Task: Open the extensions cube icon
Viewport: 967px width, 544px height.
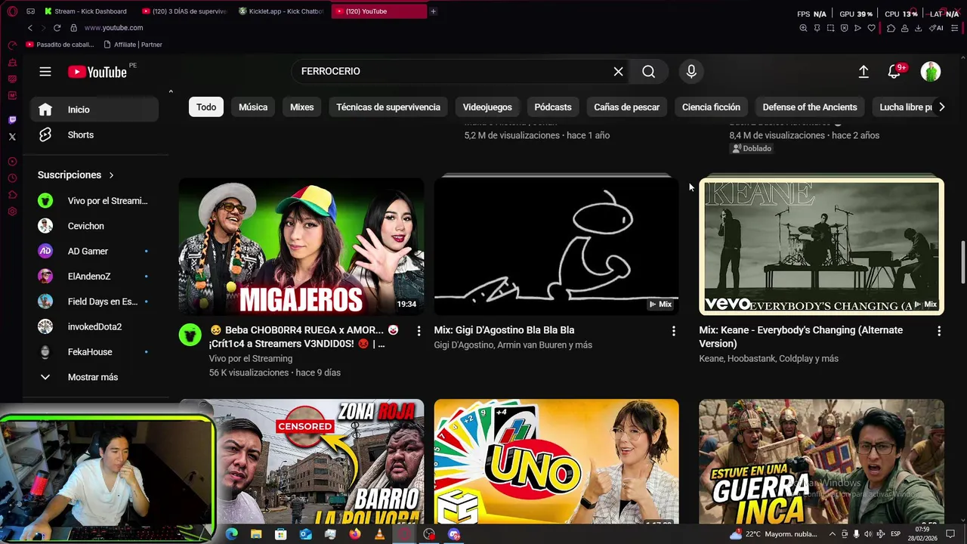Action: (x=891, y=28)
